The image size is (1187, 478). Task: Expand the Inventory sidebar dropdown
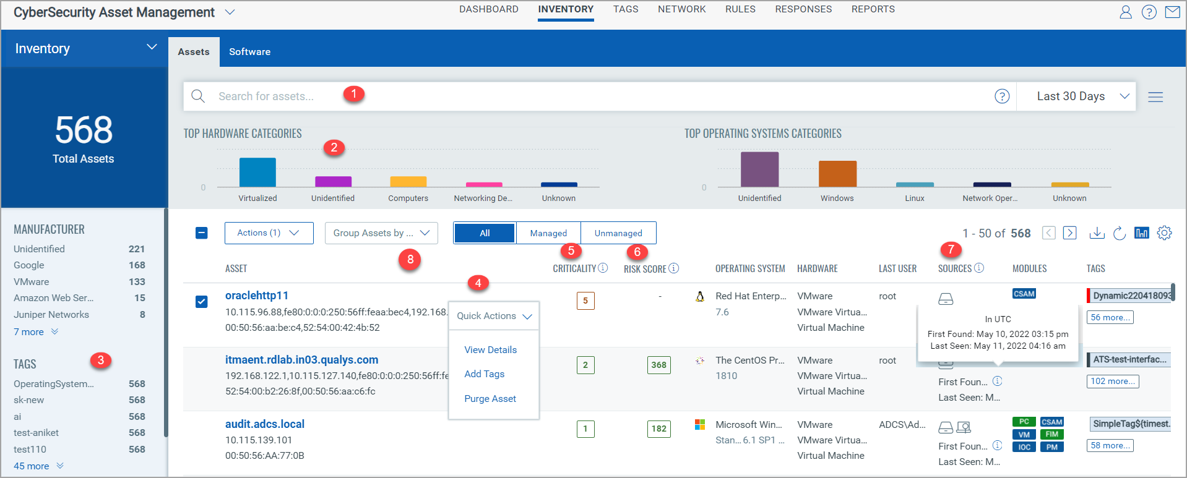tap(152, 48)
